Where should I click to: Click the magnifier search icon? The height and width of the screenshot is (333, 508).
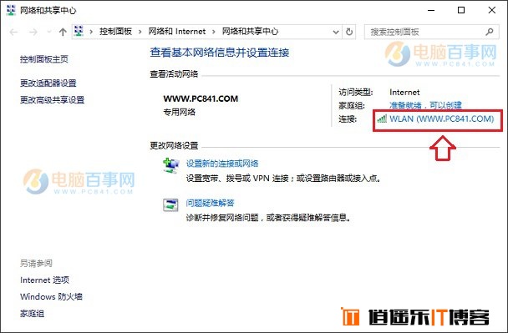490,32
